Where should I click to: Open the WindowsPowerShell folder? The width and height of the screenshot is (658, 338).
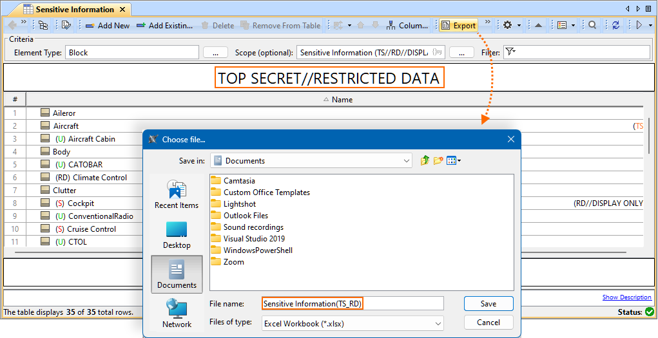point(252,250)
